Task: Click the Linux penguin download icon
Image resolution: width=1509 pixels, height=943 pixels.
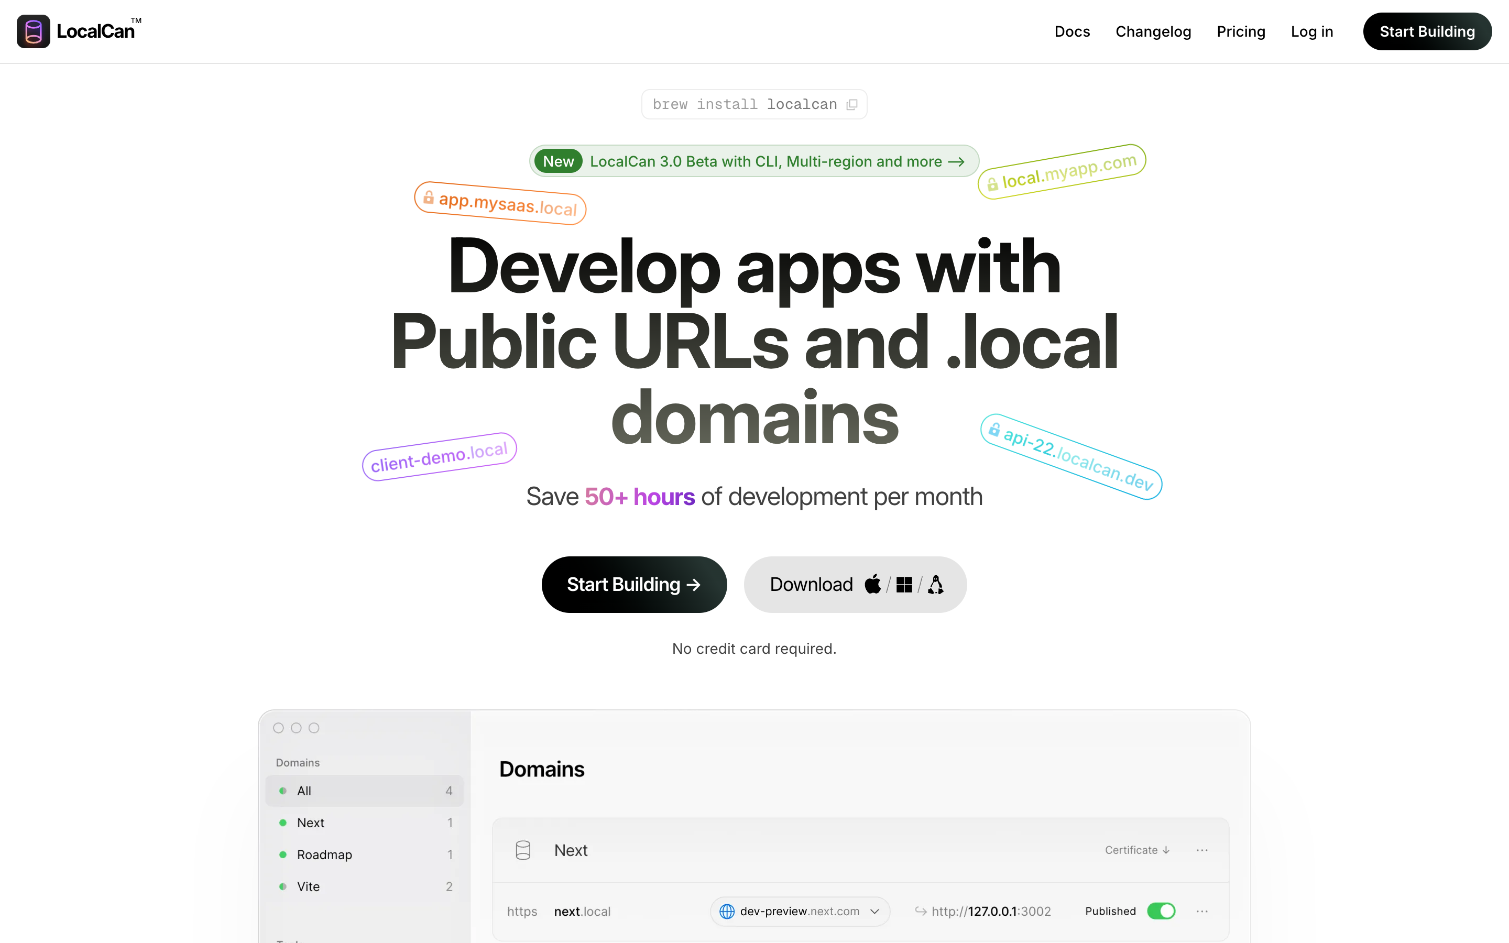Action: pos(935,584)
